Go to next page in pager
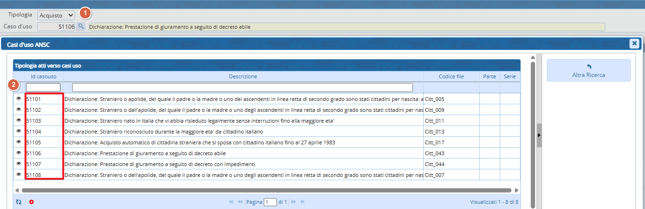The image size is (645, 209). [x=293, y=202]
